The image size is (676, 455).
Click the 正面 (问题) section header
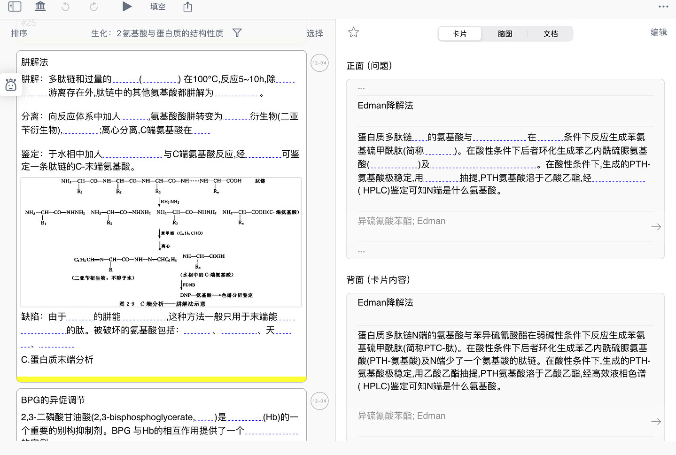[x=369, y=66]
